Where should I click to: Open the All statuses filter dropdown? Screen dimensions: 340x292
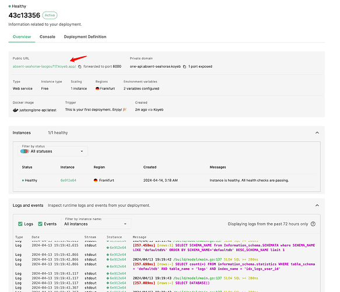(x=52, y=151)
